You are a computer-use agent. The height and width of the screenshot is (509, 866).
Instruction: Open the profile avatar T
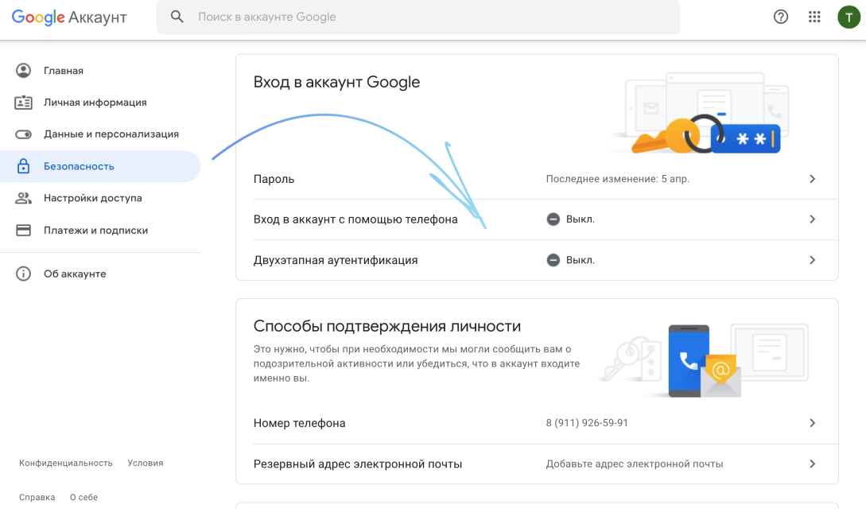(849, 17)
